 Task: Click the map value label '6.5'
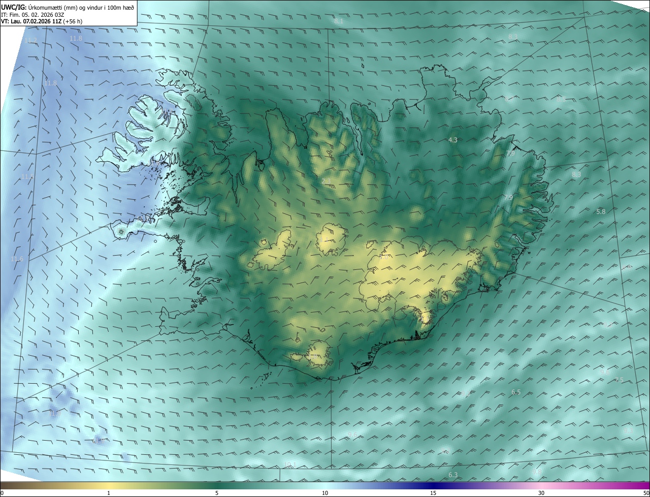(x=516, y=392)
